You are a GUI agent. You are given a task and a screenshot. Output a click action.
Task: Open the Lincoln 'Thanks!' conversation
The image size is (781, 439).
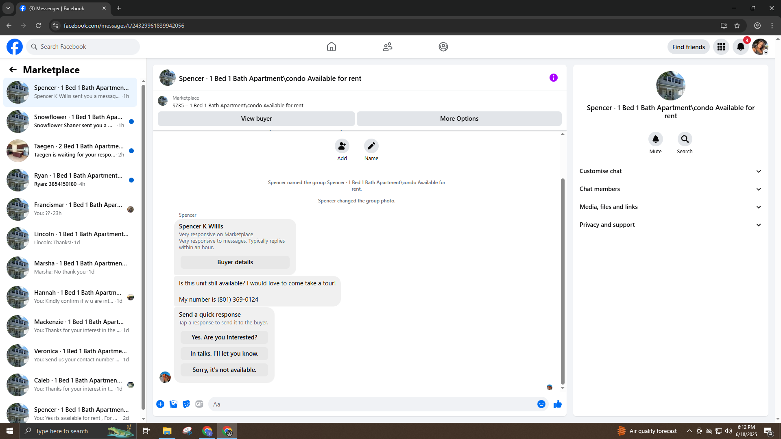[x=70, y=239]
